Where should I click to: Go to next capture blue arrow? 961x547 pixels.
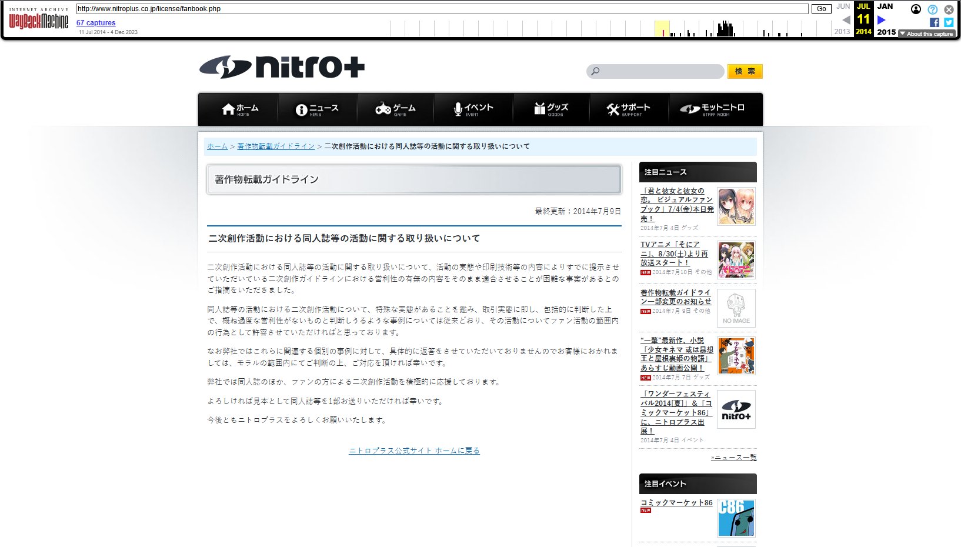click(881, 20)
